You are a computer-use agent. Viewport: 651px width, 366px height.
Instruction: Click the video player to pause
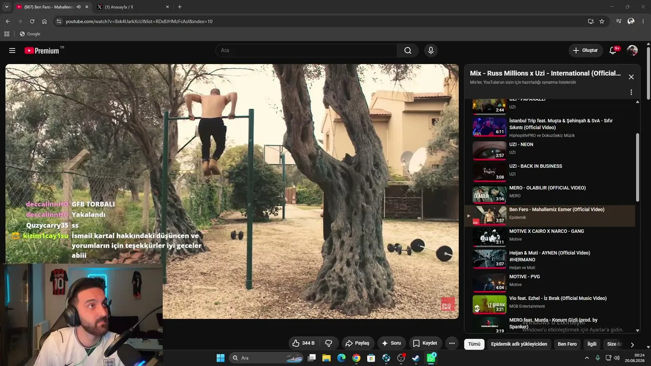232,191
